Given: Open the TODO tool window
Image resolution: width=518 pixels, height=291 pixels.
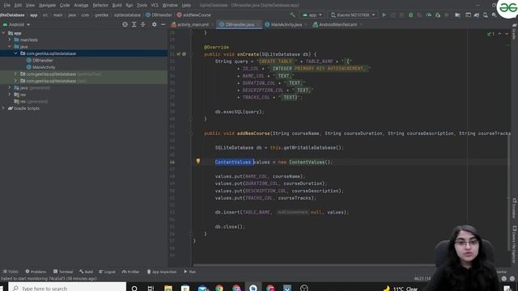Looking at the screenshot, I should coord(11,272).
